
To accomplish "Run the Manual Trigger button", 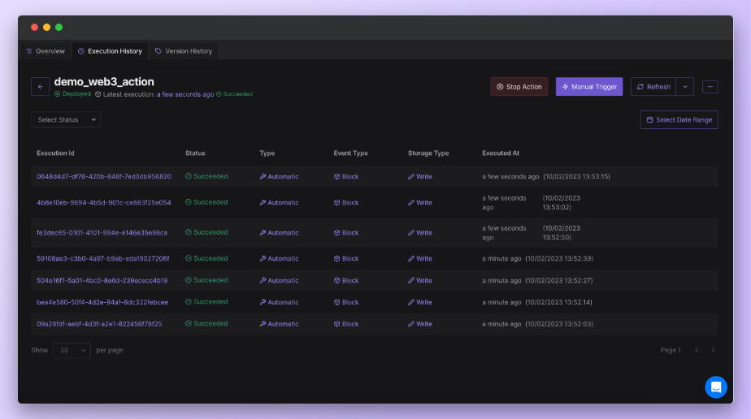I will tap(589, 87).
